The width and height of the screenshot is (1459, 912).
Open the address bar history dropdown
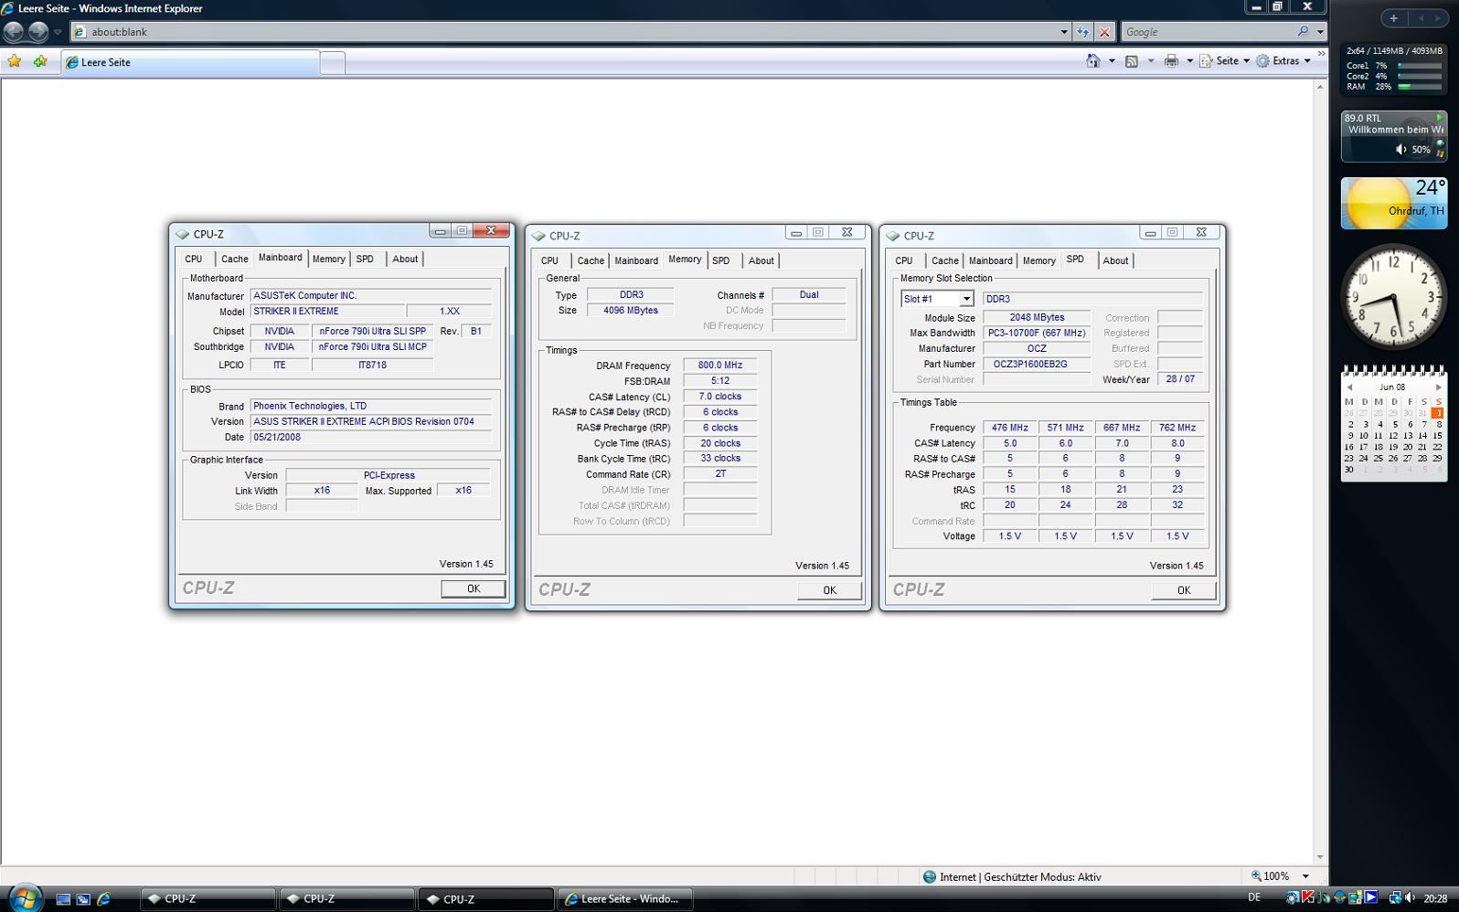coord(1064,32)
